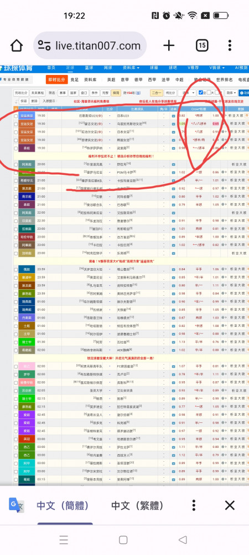
Task: Open the Google Translate options menu
Action: (x=193, y=505)
